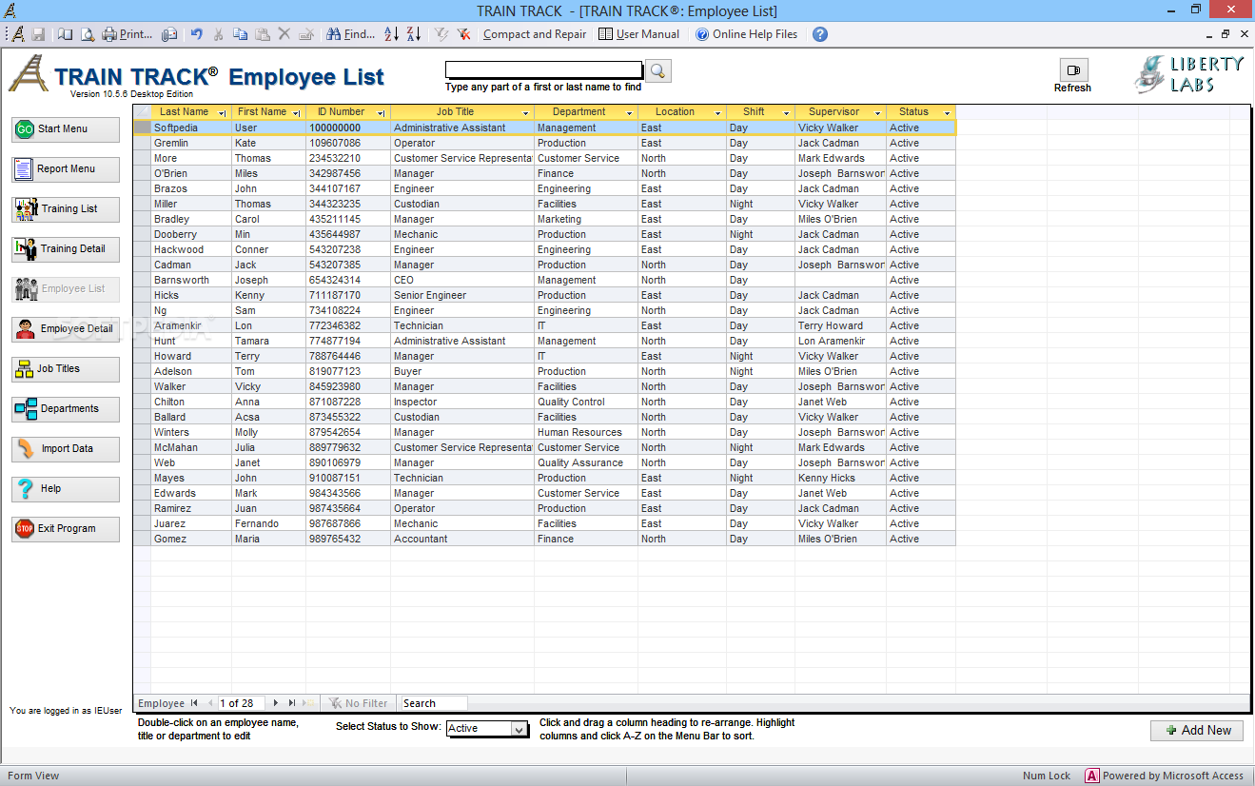The height and width of the screenshot is (786, 1255).
Task: Click the record number field showing 1 of 28
Action: click(242, 703)
